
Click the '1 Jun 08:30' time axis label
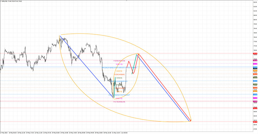[x=124, y=133]
